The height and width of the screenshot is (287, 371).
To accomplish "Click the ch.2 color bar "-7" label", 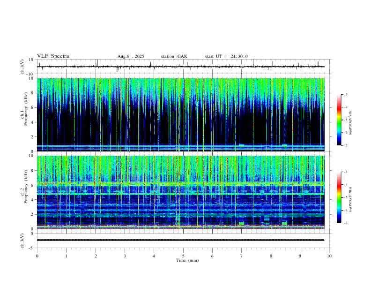I will tap(345, 223).
